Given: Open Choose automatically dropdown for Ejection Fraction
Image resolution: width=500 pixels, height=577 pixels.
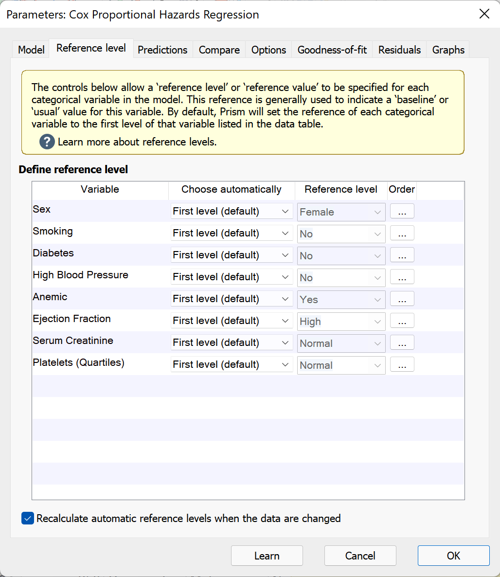Looking at the screenshot, I should click(232, 321).
